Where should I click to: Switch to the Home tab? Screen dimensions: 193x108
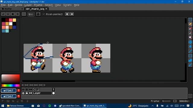[12, 9]
